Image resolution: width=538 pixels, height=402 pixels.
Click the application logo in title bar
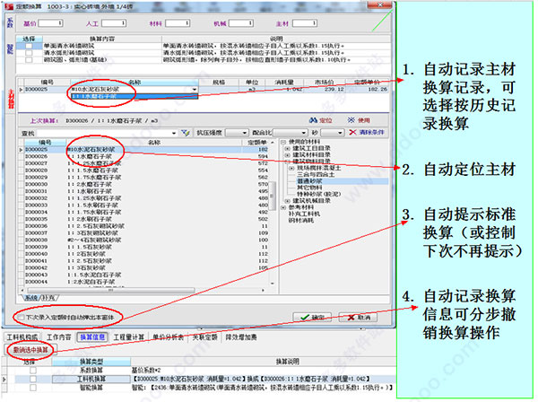pos(10,6)
